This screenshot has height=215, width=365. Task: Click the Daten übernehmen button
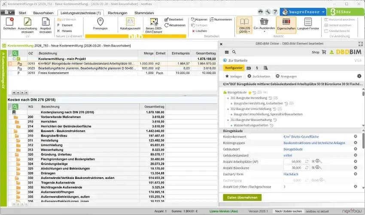(242, 197)
